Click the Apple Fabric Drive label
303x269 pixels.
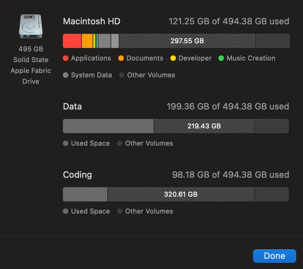[x=31, y=76]
